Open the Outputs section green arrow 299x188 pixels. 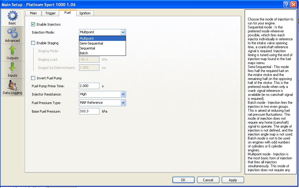click(13, 50)
